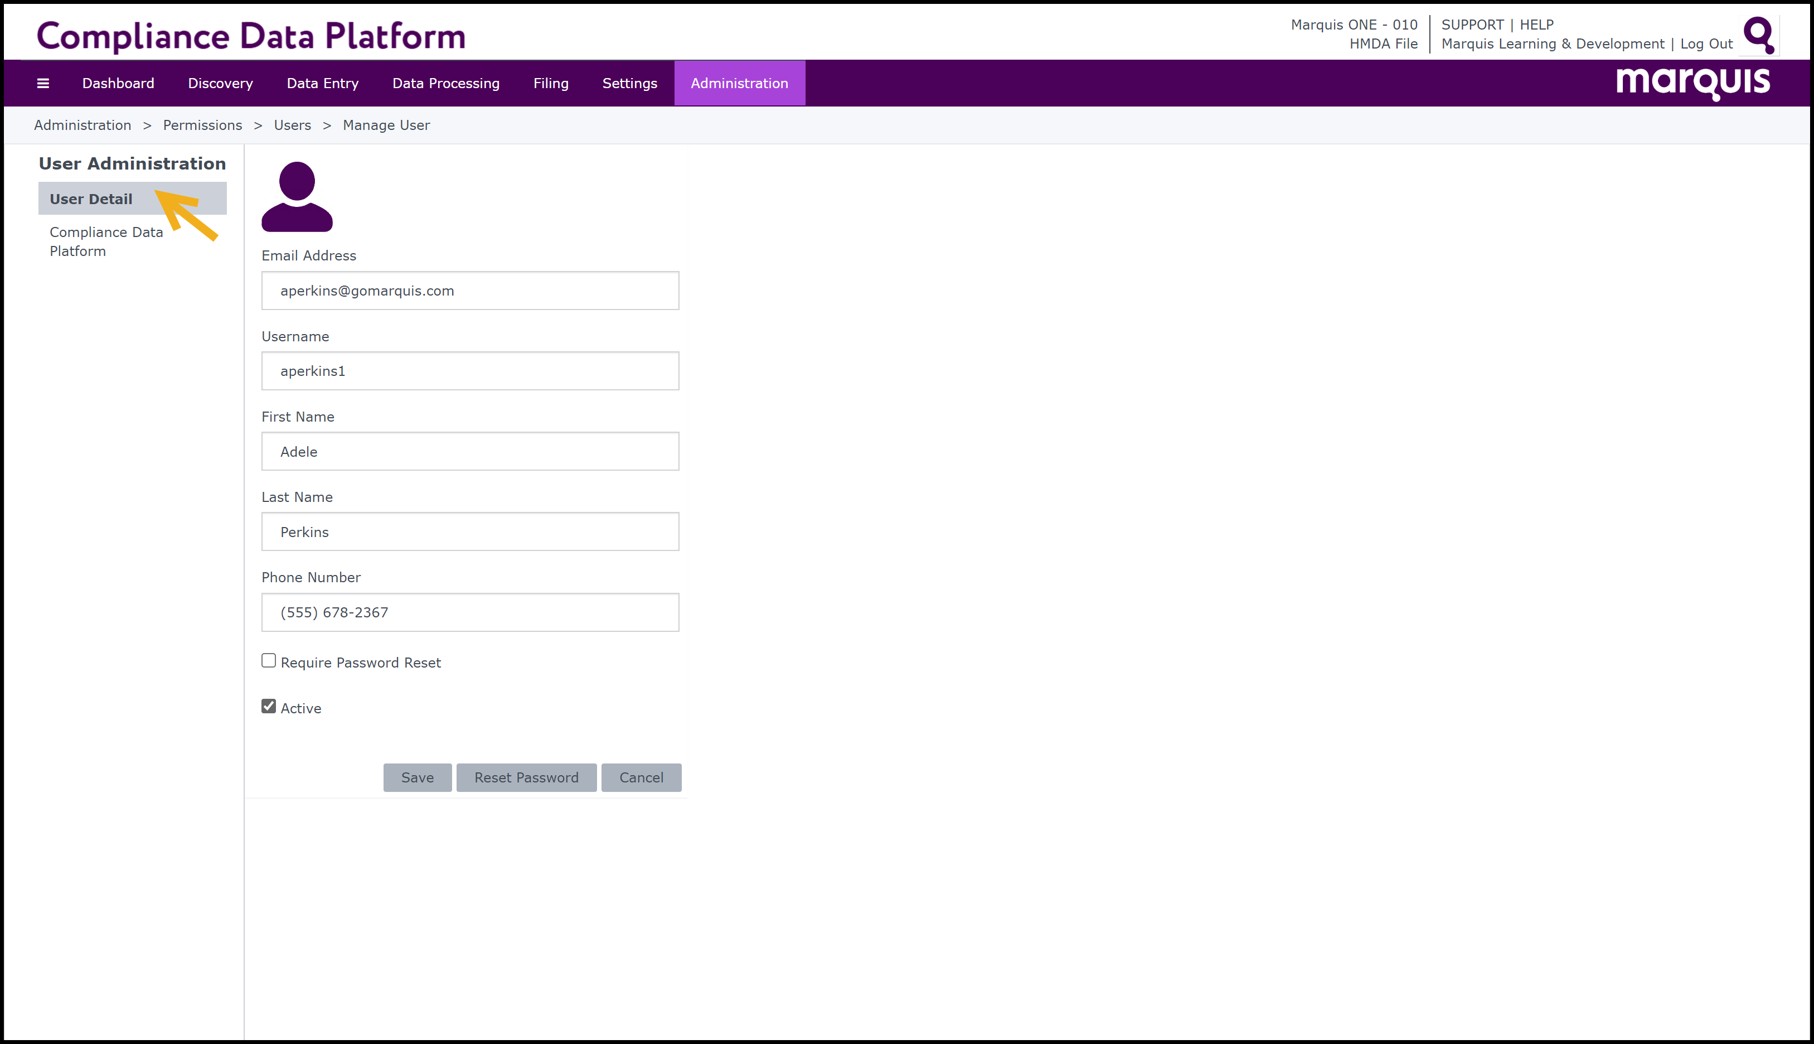The height and width of the screenshot is (1044, 1814).
Task: Open the Settings menu
Action: pyautogui.click(x=629, y=83)
